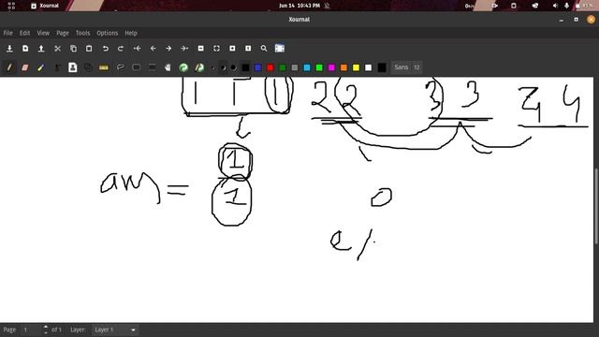
Task: Copy selection with the Copy icon
Action: [x=73, y=49]
